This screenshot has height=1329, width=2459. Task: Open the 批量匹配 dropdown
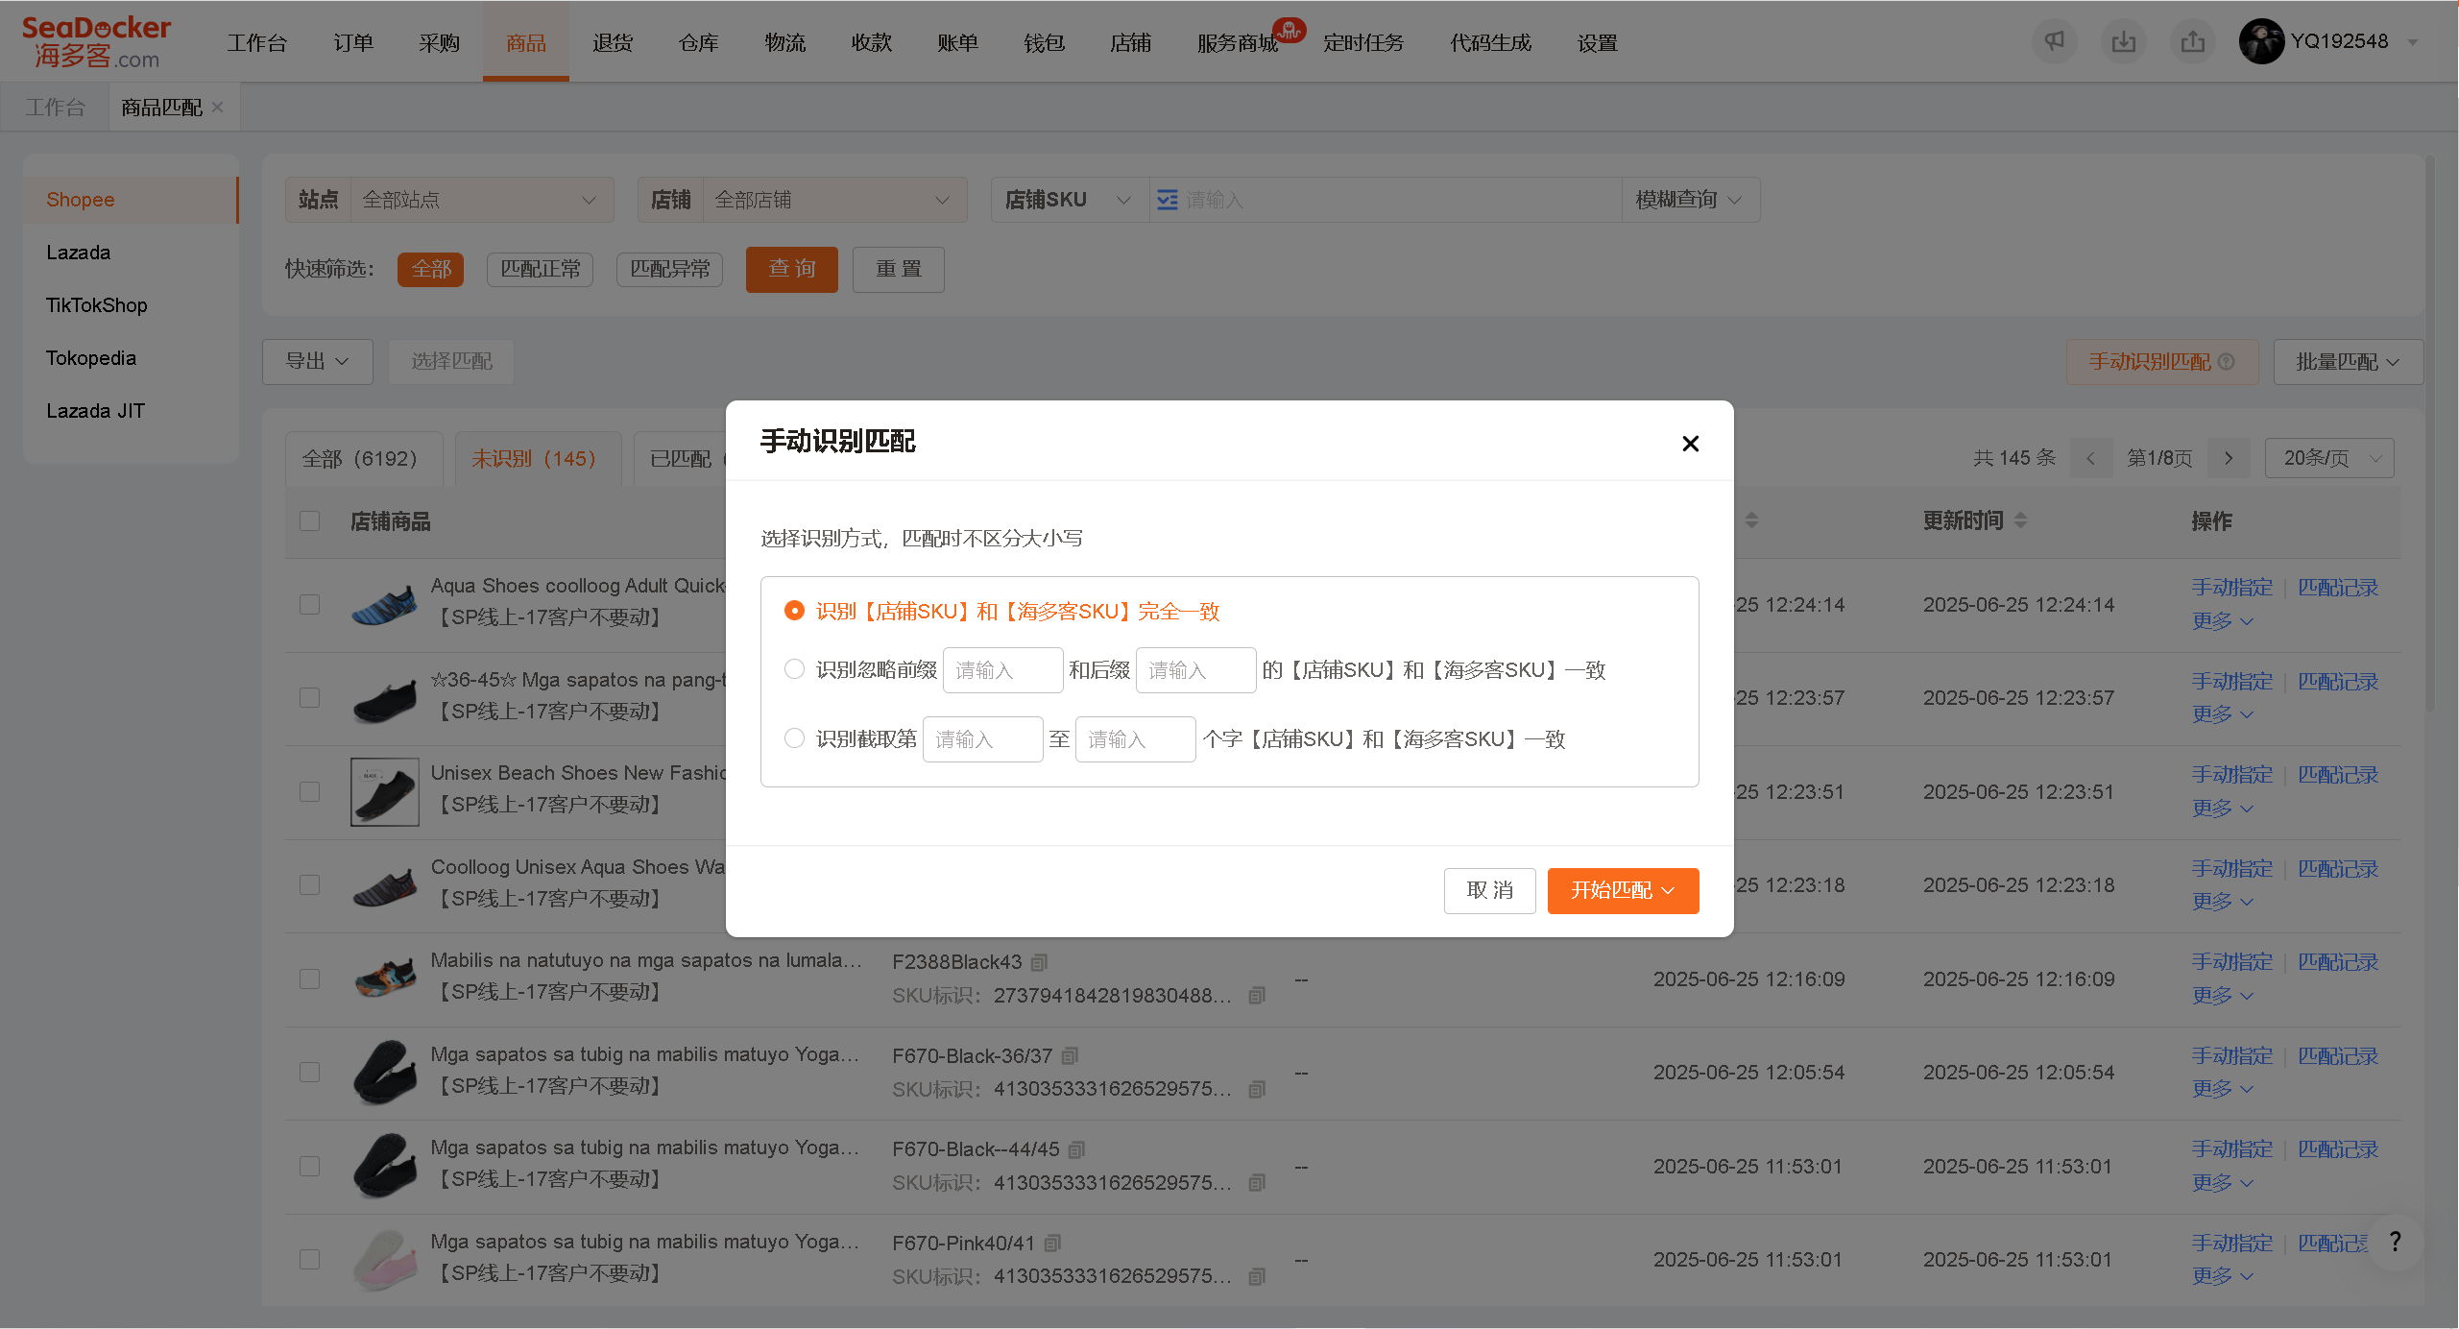click(2348, 362)
